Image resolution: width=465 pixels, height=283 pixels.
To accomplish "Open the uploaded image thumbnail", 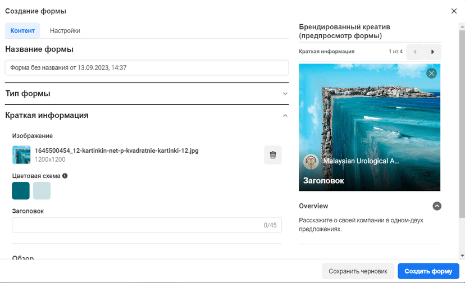I will pos(21,155).
